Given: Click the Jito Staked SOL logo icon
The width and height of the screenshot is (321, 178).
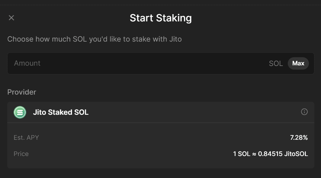Looking at the screenshot, I should pos(20,112).
